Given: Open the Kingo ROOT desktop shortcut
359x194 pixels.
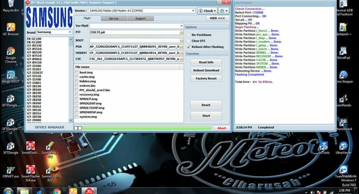Looking at the screenshot, I should tap(11, 77).
